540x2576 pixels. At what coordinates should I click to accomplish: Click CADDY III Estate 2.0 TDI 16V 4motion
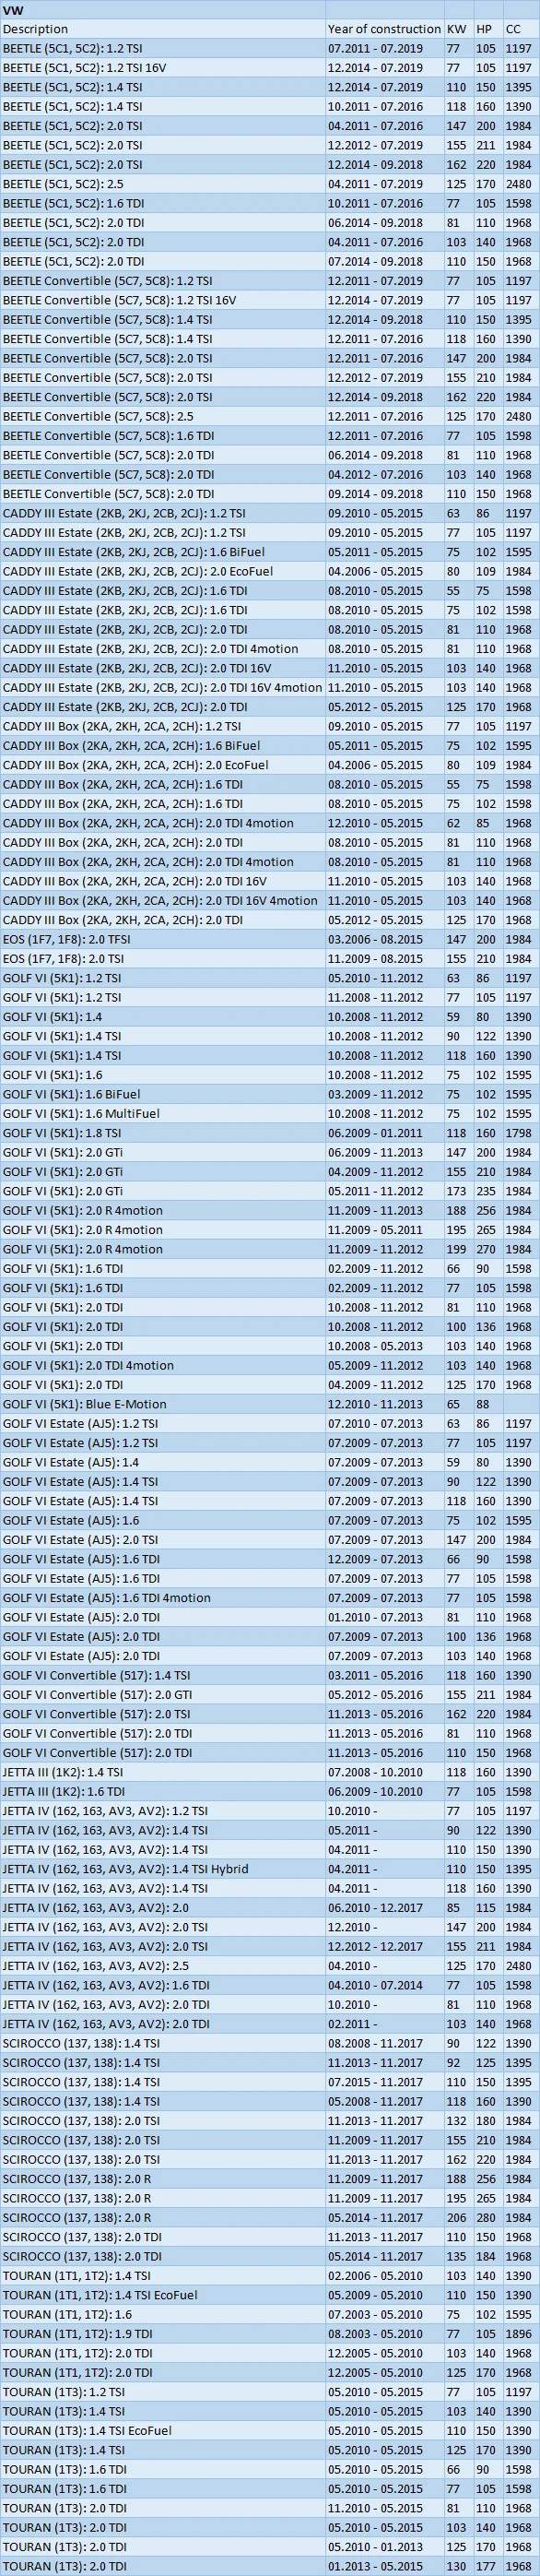(x=162, y=688)
